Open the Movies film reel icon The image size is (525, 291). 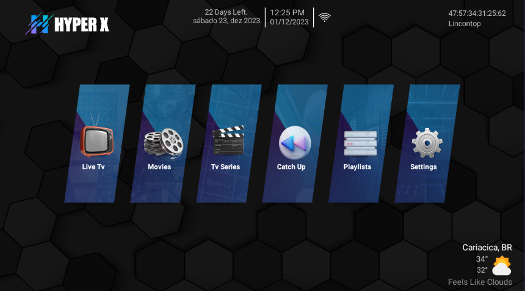coord(163,143)
